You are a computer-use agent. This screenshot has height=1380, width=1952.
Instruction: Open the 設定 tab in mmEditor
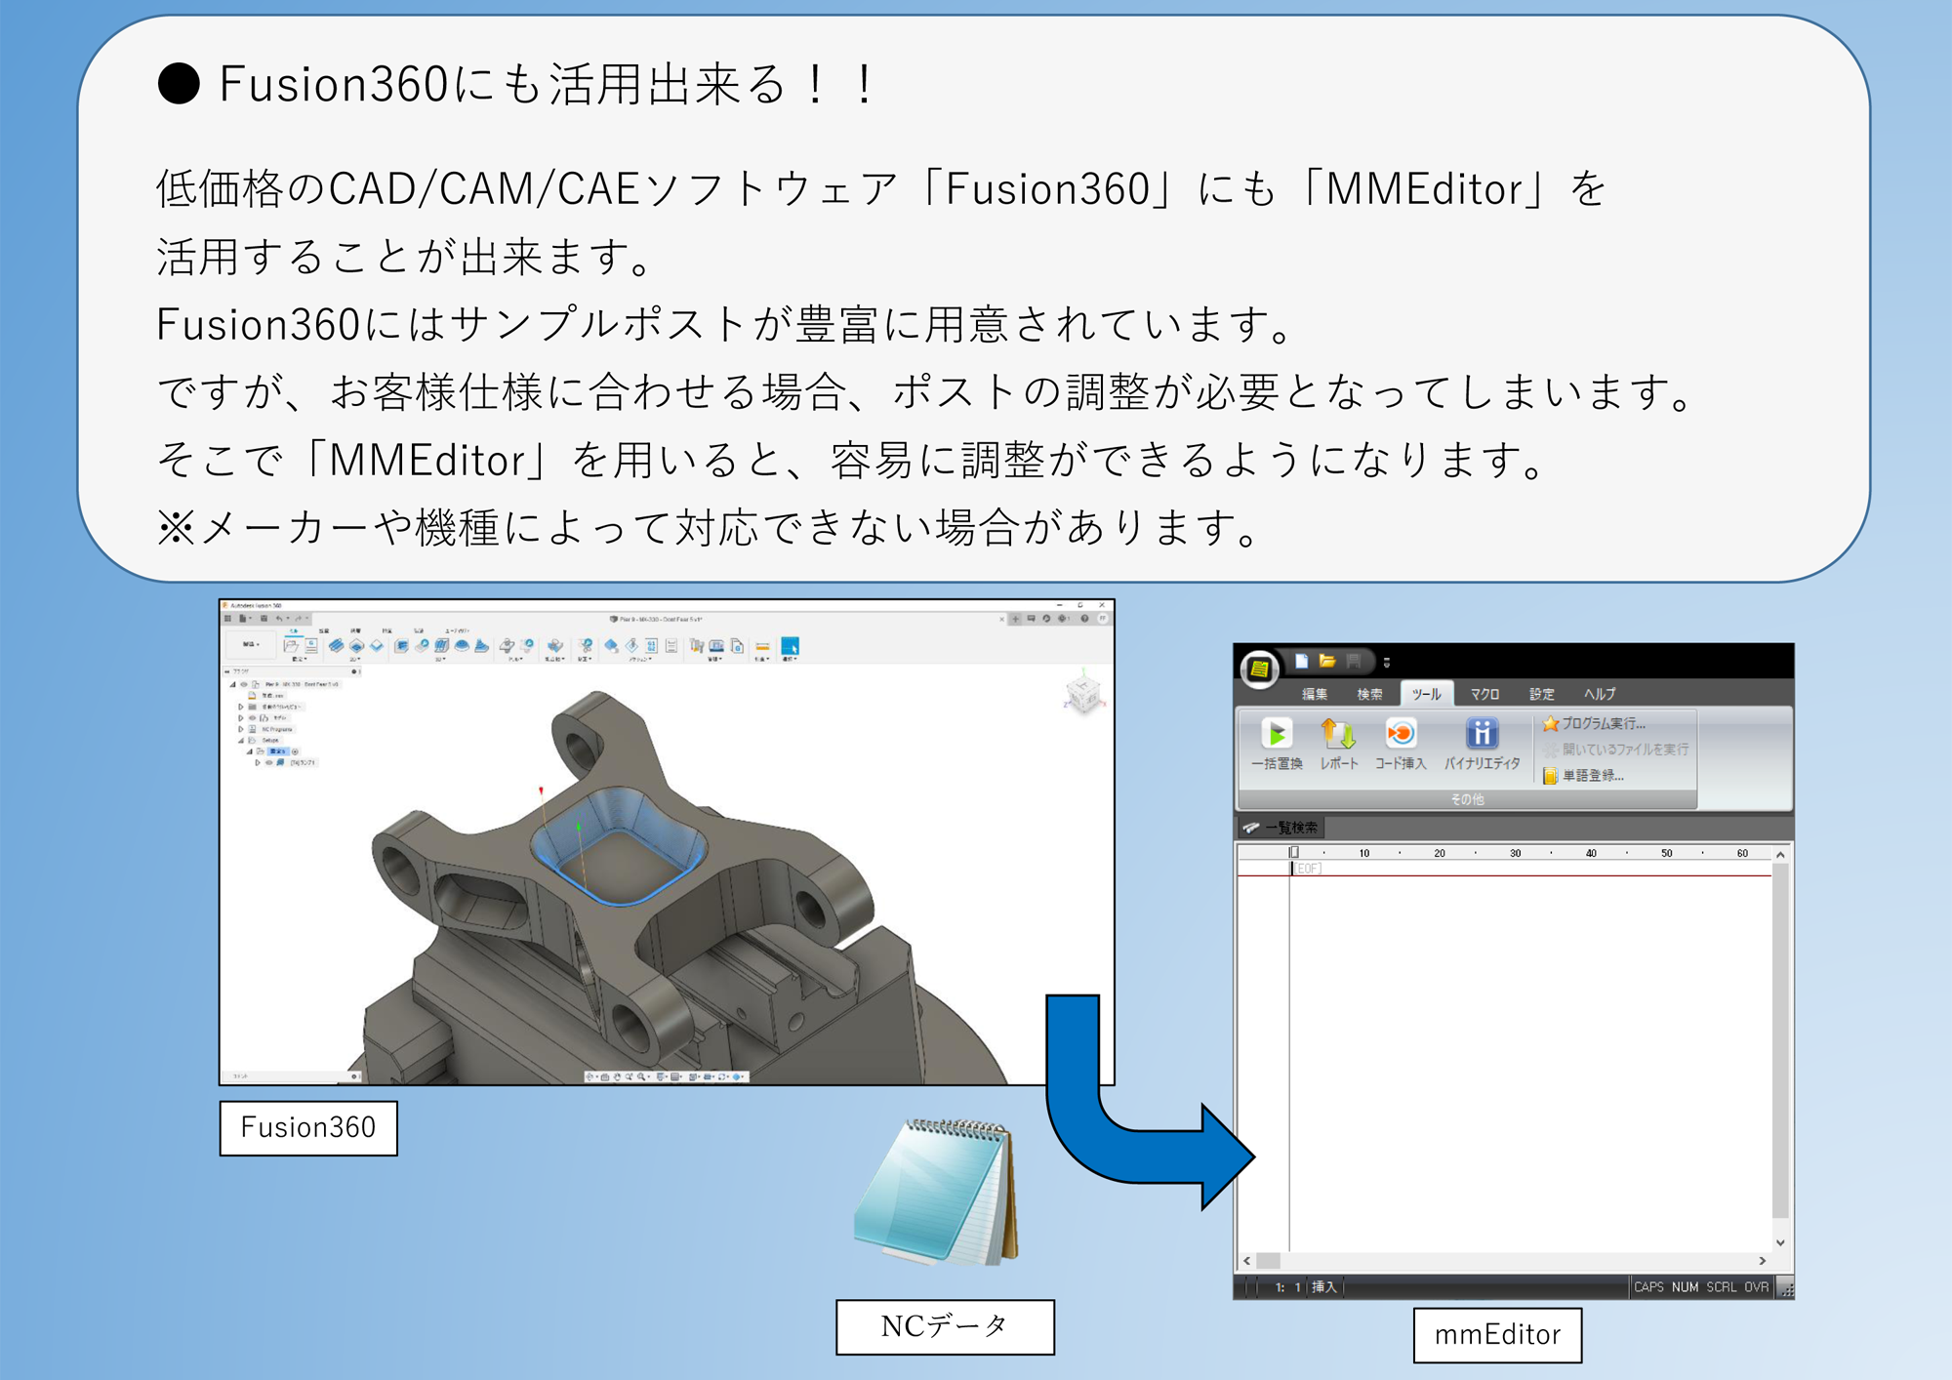tap(1542, 694)
